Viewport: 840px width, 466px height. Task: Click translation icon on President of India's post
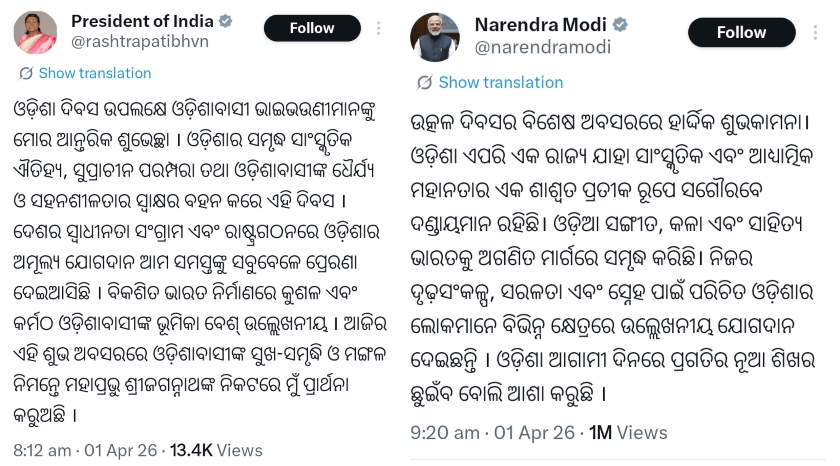click(26, 73)
